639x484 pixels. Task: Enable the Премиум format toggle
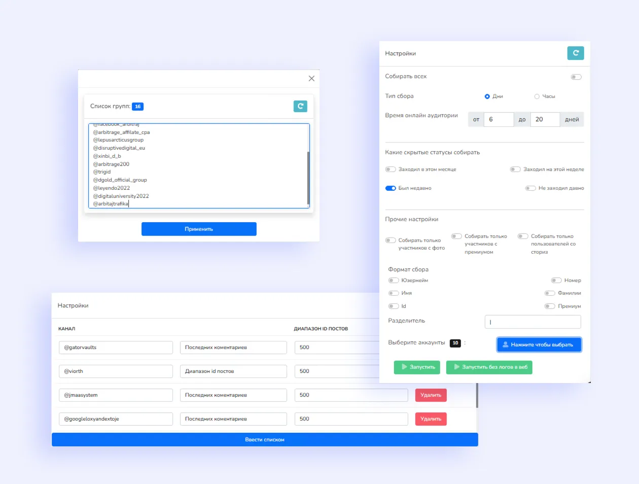(550, 306)
